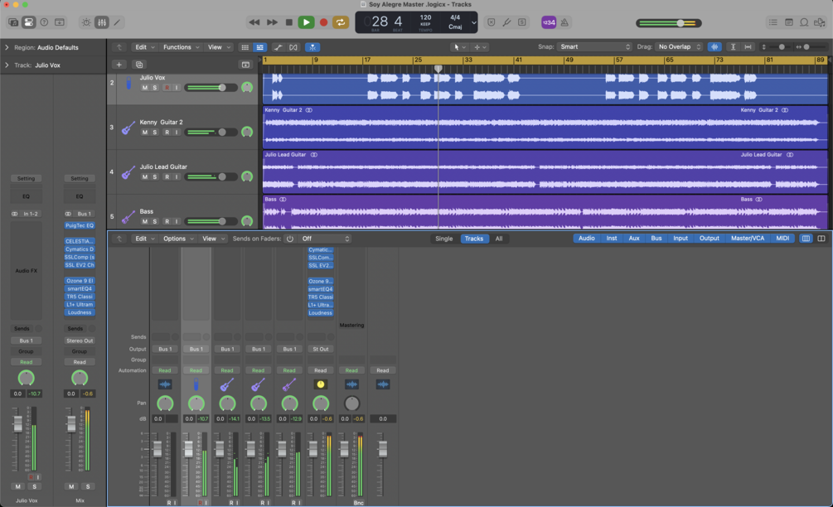This screenshot has width=833, height=507.
Task: Open the Library panel icon
Action: pyautogui.click(x=13, y=22)
